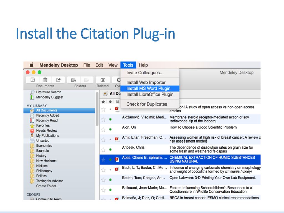Screen dimensions: 284x213
Task: Open Literature Search in sidebar
Action: click(x=49, y=92)
